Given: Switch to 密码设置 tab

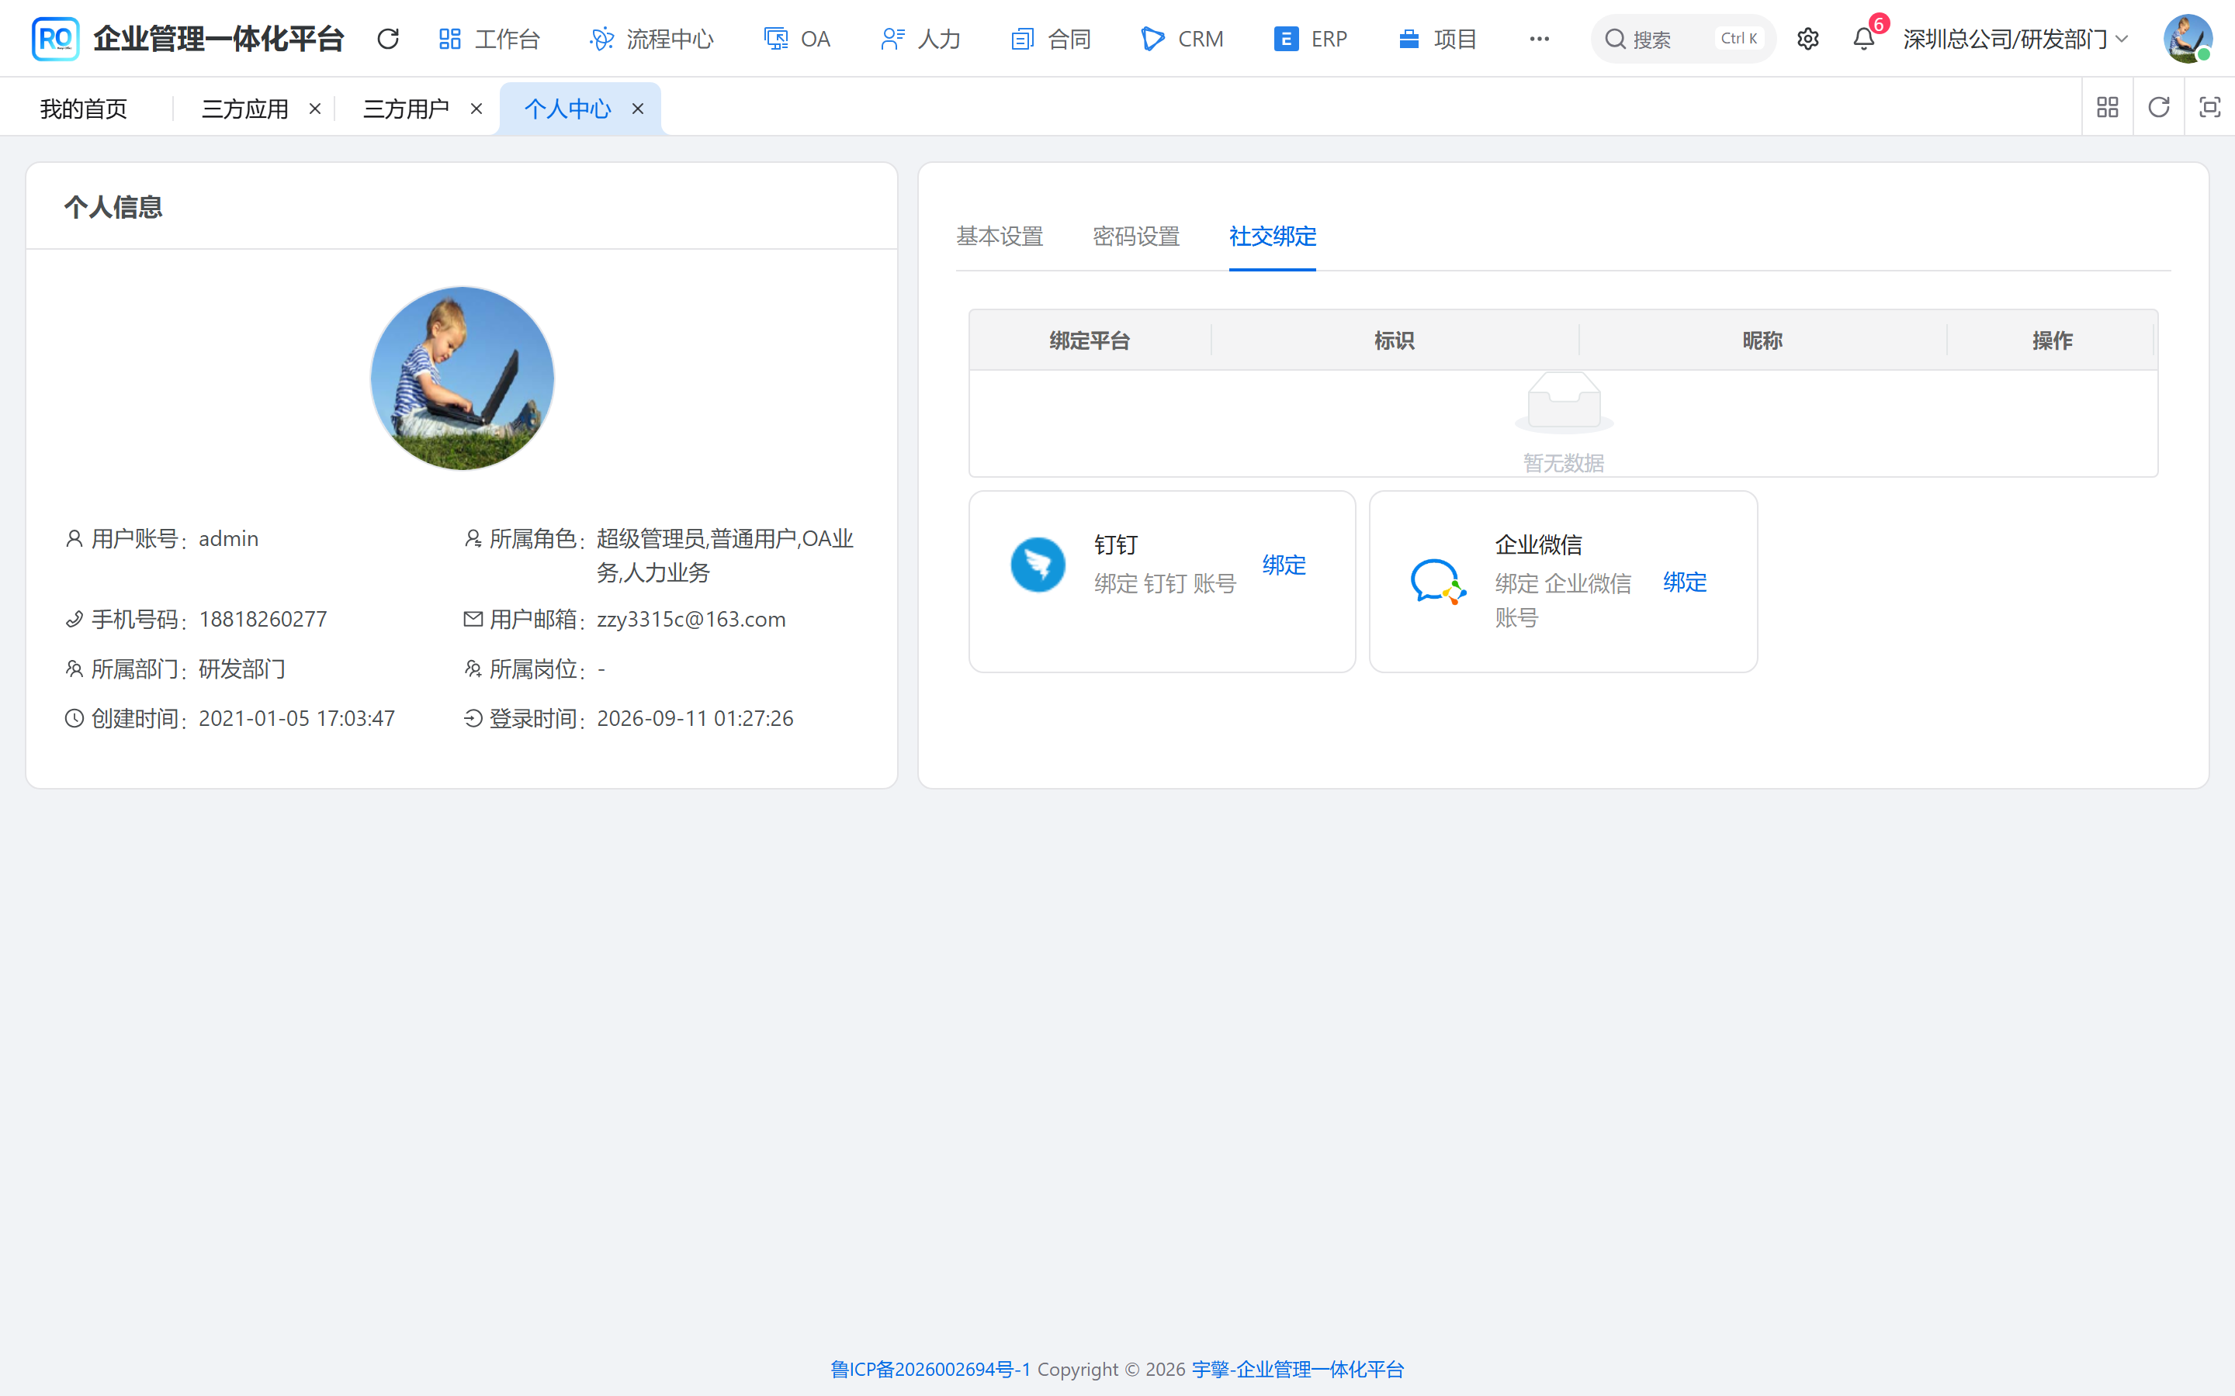Looking at the screenshot, I should click(x=1136, y=237).
